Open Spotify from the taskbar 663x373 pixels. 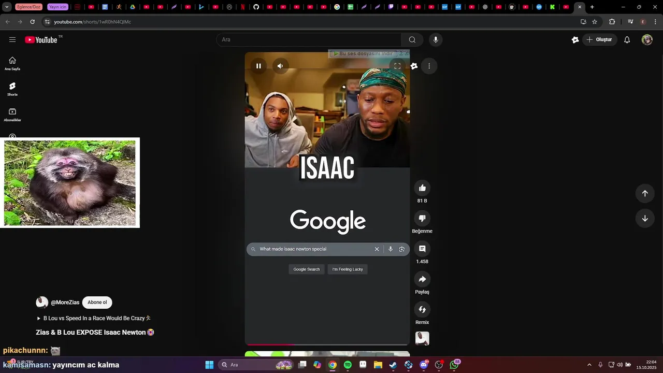click(348, 365)
